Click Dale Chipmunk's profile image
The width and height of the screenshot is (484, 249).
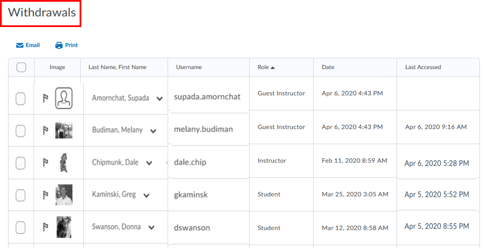click(x=64, y=163)
